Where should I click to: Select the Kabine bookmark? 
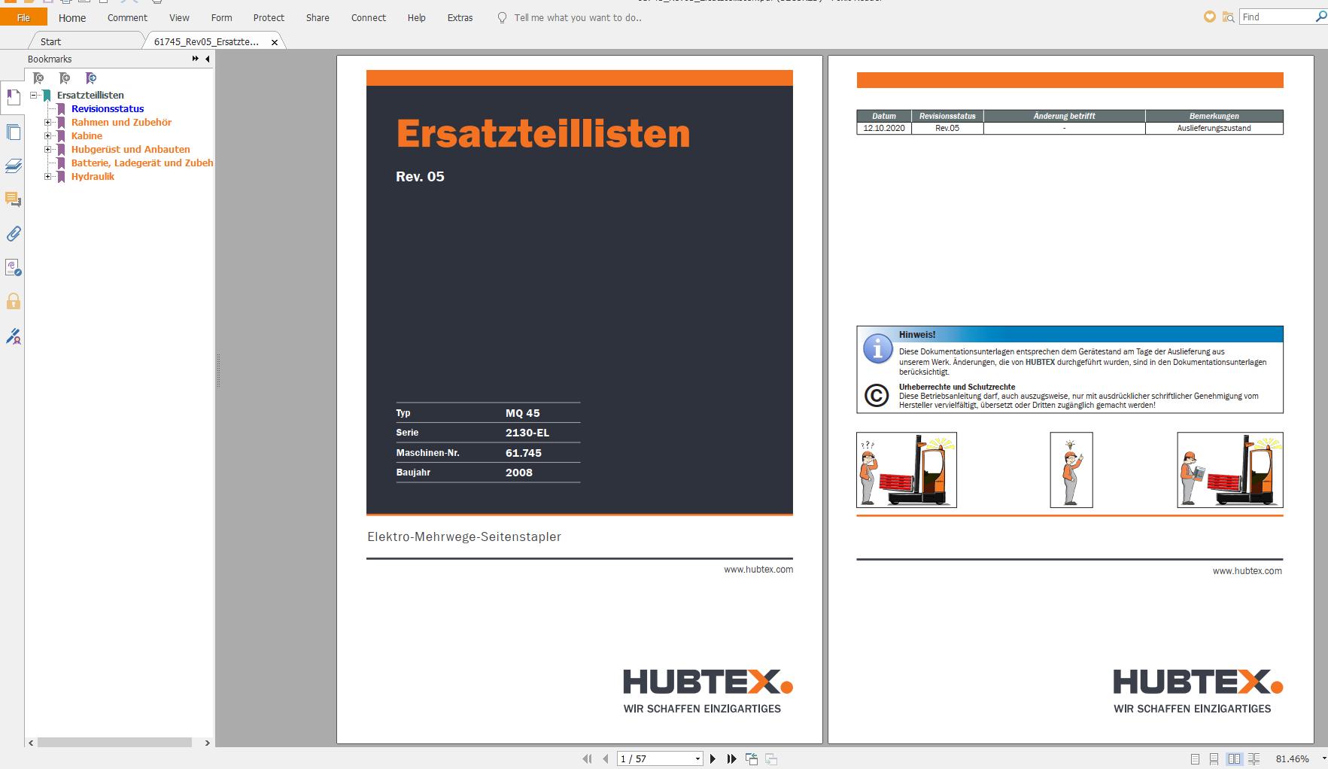(87, 135)
